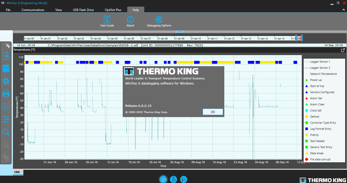Select the zoom out magnifier icon

[6, 145]
